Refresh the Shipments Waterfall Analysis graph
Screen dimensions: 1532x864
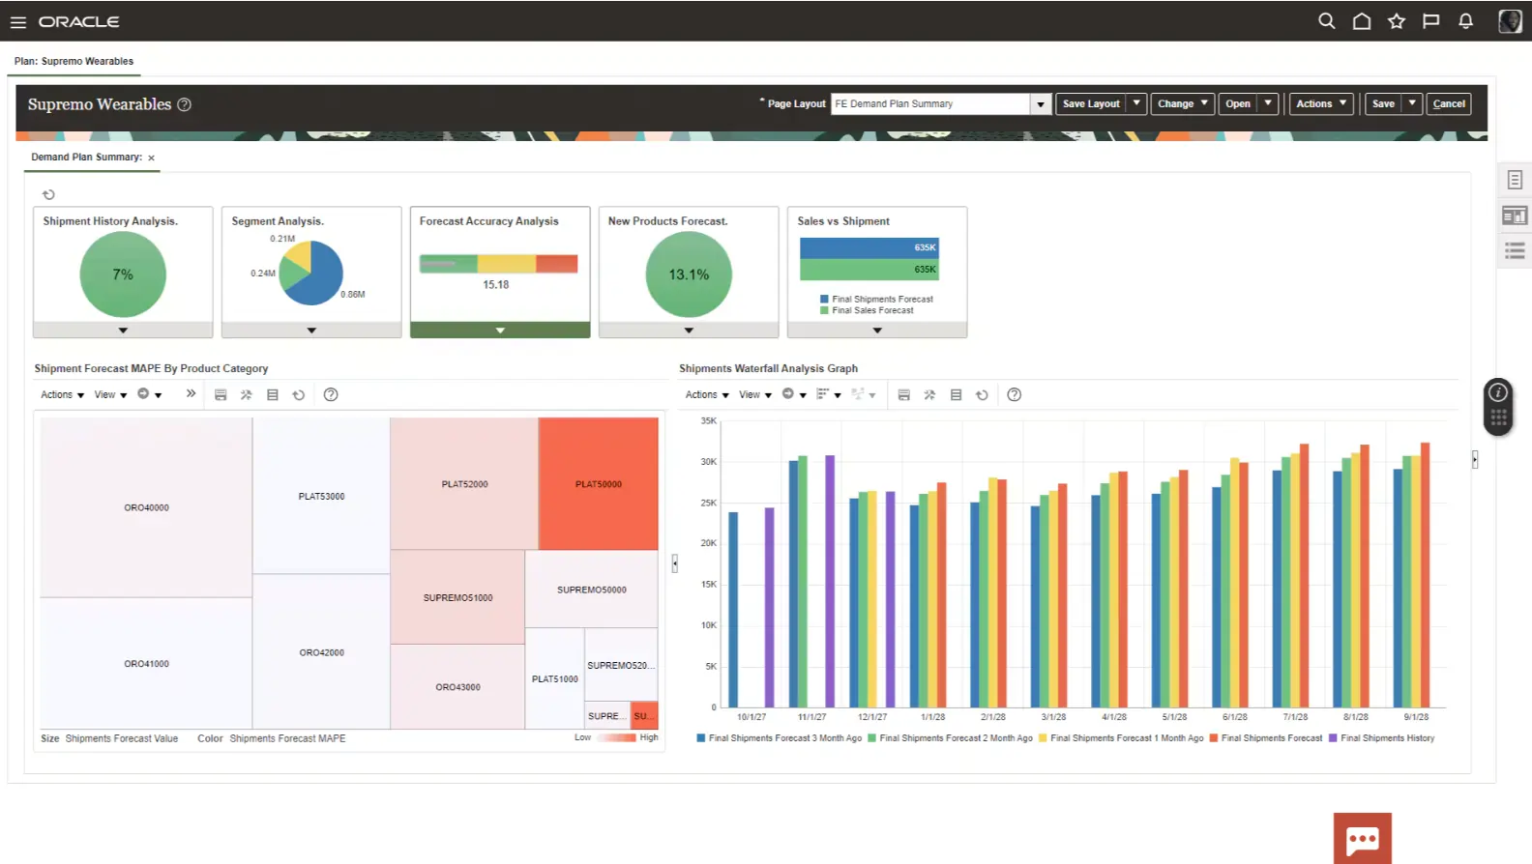coord(982,394)
